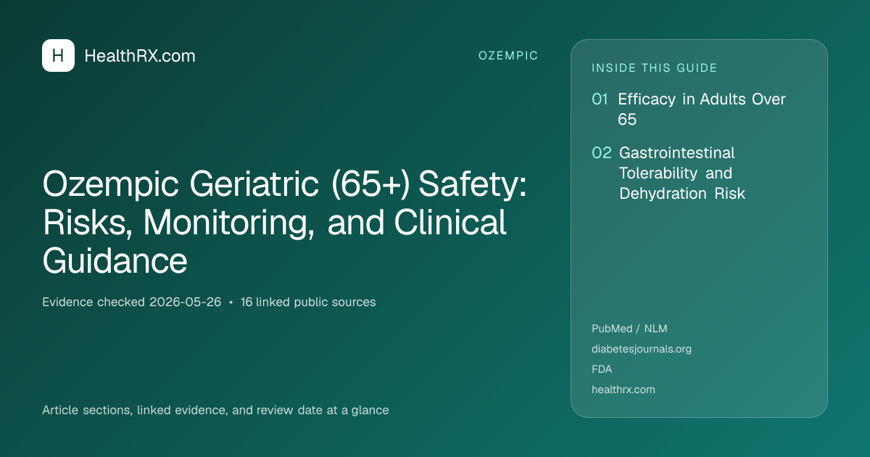
Task: Click the footer tagline about article sections
Action: click(215, 410)
